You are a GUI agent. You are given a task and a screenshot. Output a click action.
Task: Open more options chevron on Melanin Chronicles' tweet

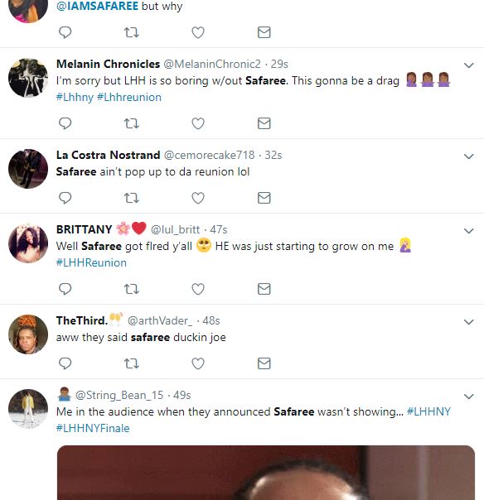tap(468, 65)
